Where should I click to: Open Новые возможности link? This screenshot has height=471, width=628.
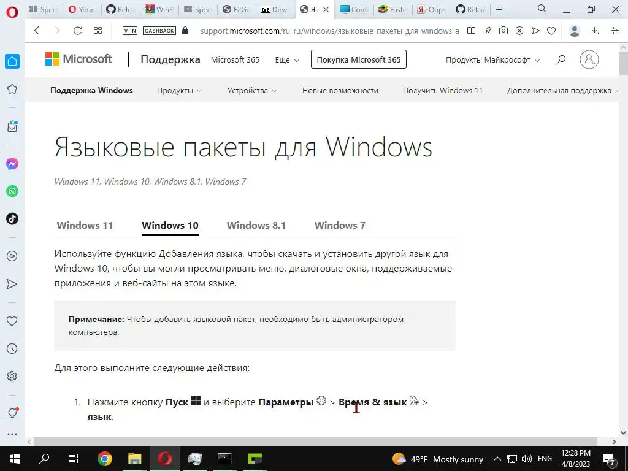(x=340, y=91)
